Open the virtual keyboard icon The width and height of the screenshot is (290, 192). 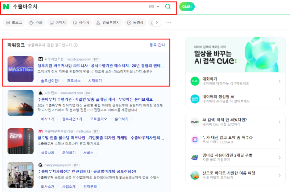click(x=151, y=7)
